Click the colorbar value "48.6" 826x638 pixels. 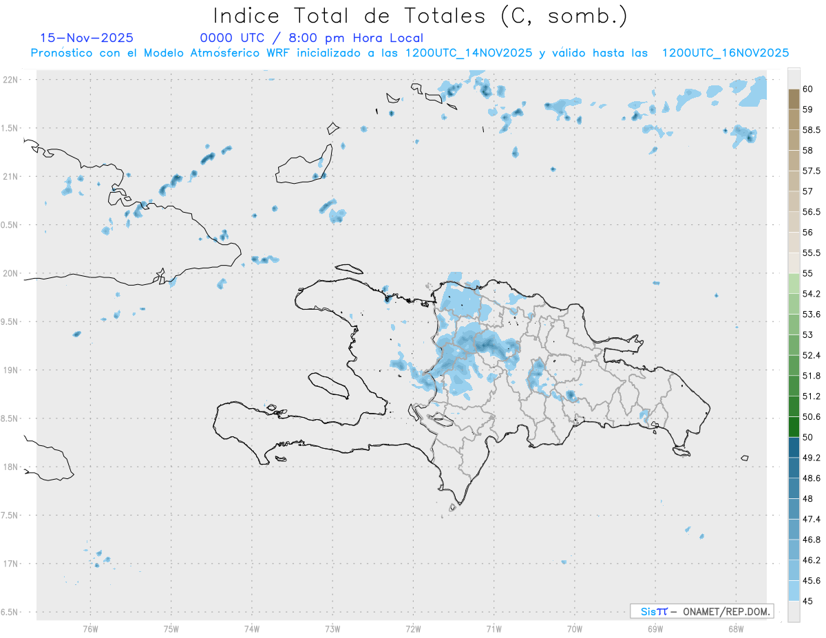[812, 478]
